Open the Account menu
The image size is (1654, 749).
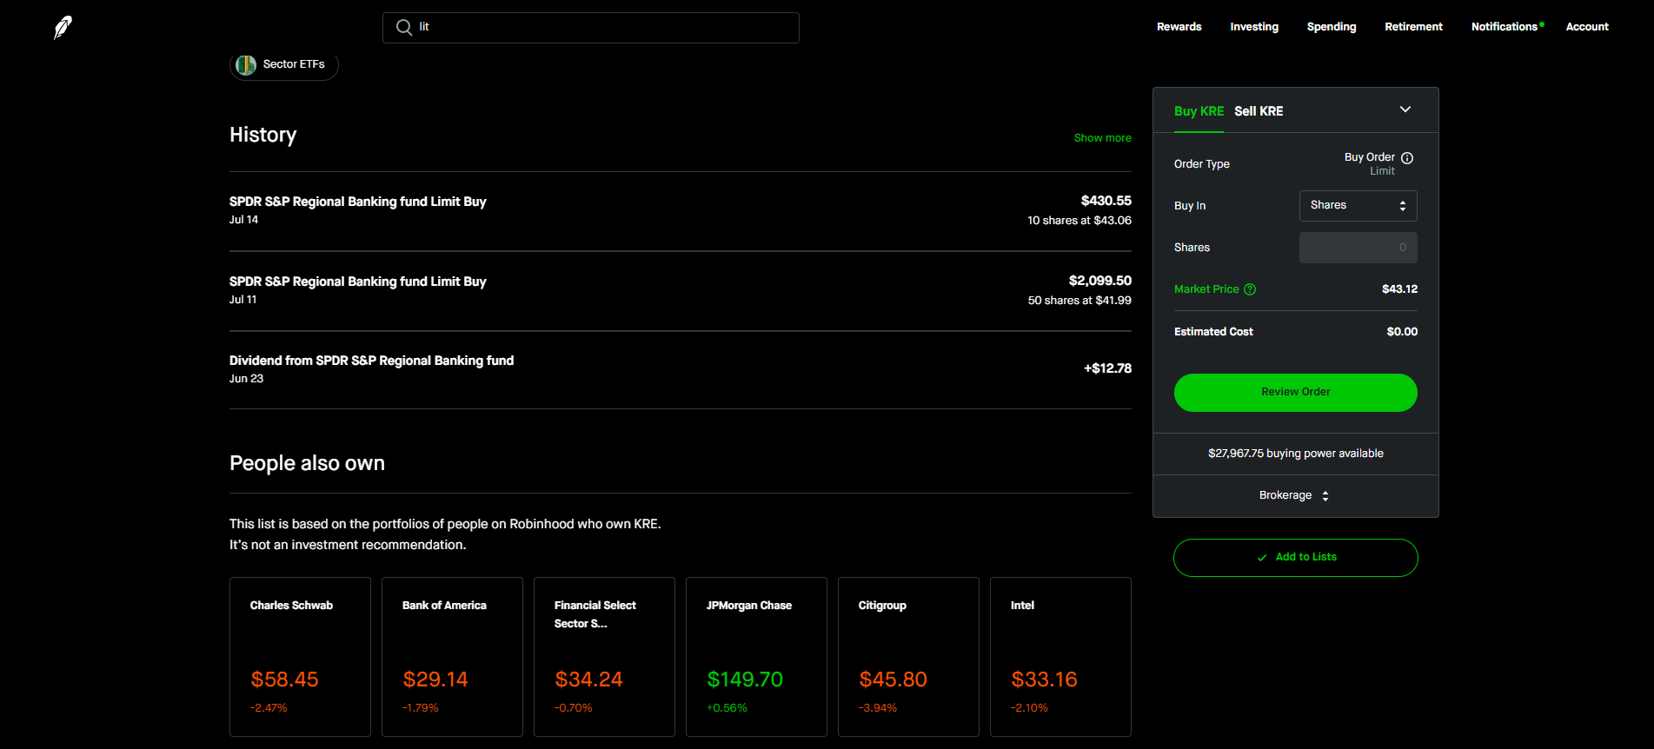[1587, 27]
